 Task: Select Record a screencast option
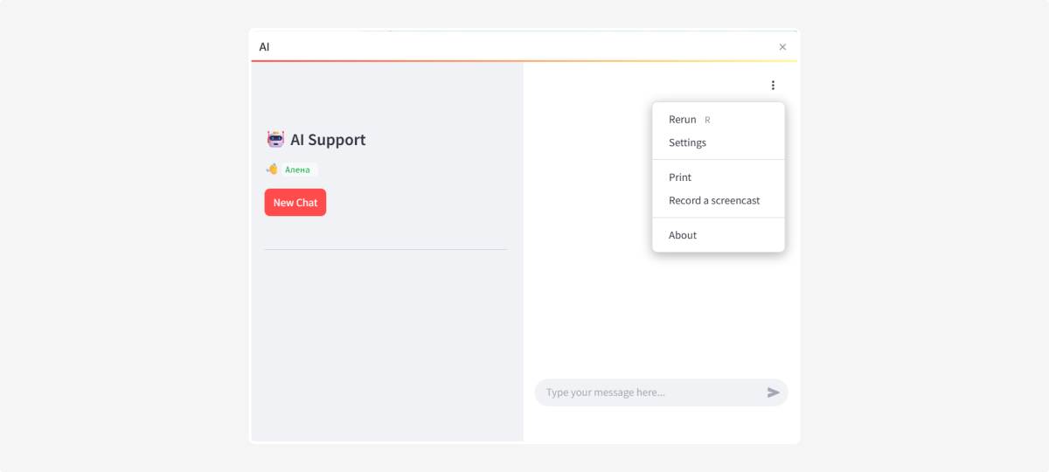coord(714,200)
